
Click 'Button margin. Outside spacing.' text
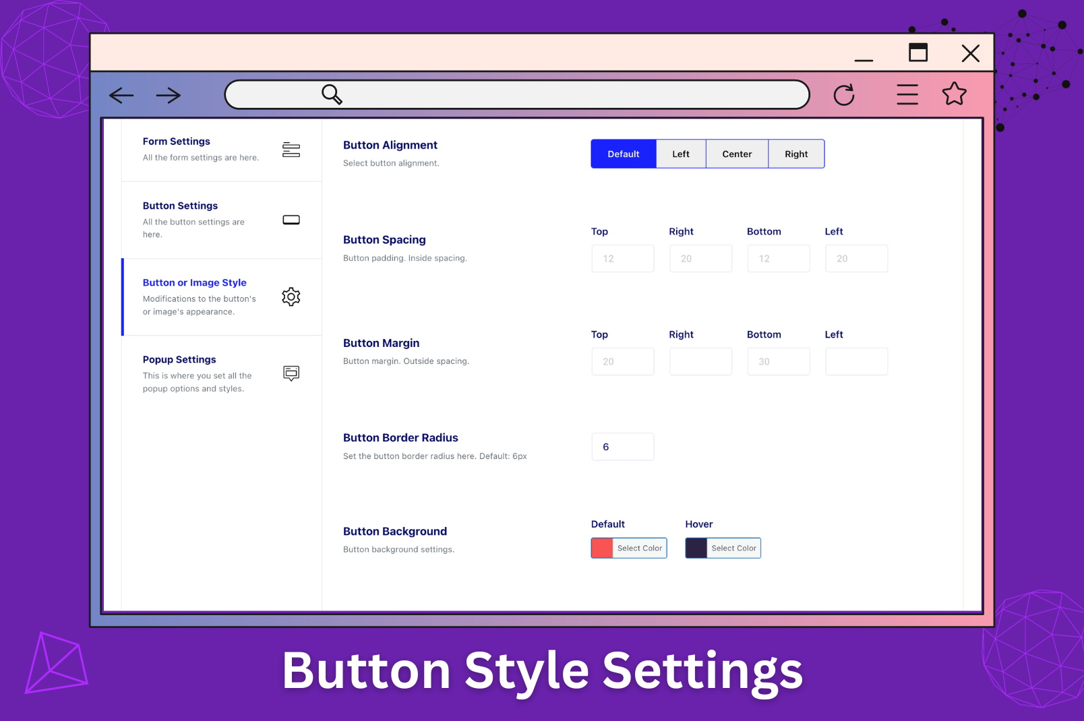pyautogui.click(x=406, y=361)
